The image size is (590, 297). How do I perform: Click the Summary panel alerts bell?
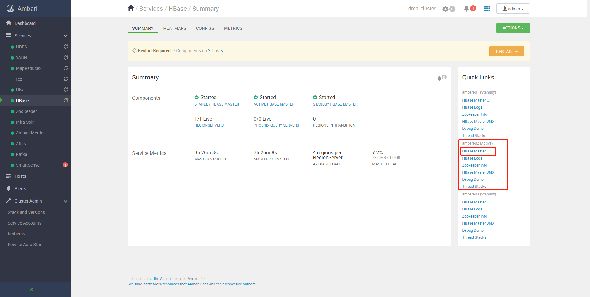(x=440, y=78)
